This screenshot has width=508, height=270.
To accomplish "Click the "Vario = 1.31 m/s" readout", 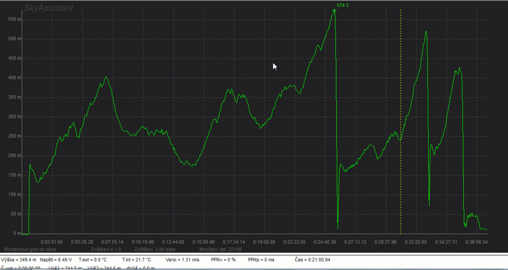I will (x=182, y=260).
